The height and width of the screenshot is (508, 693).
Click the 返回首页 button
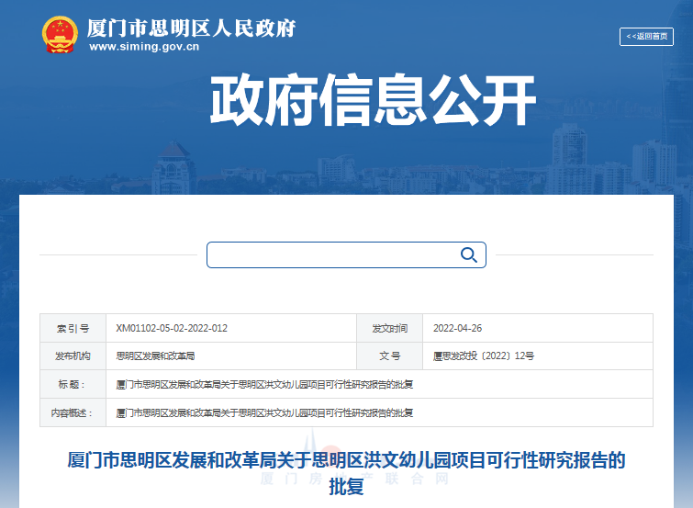(647, 37)
